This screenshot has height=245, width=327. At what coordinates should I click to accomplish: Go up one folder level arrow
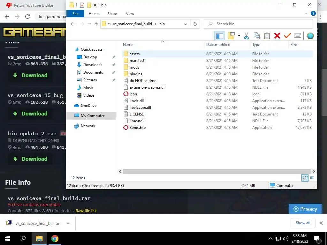[96, 24]
